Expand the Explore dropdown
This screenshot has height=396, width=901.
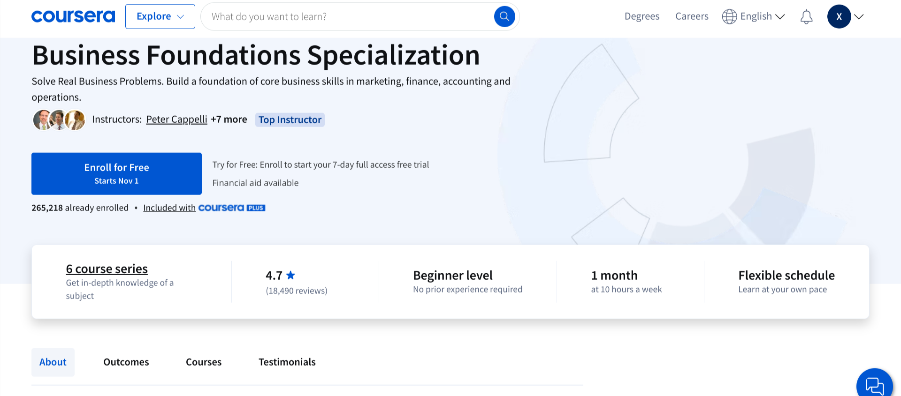coord(160,16)
